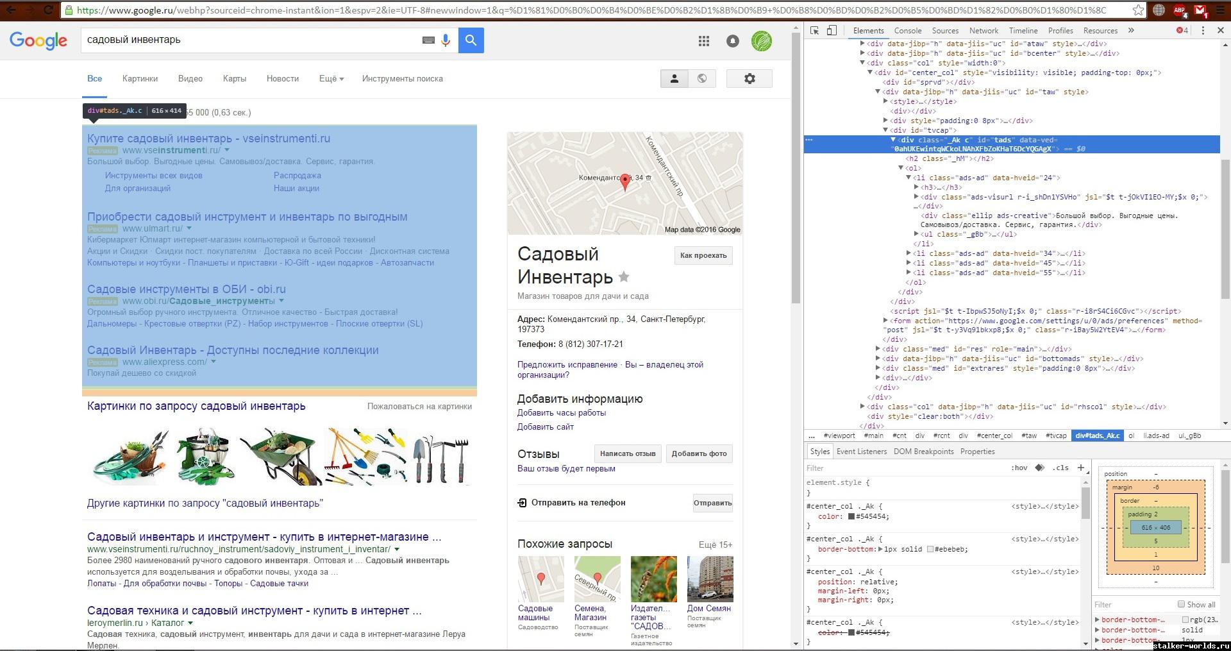Screen dimensions: 1231x651
Task: Open Google notifications bell
Action: pos(732,41)
